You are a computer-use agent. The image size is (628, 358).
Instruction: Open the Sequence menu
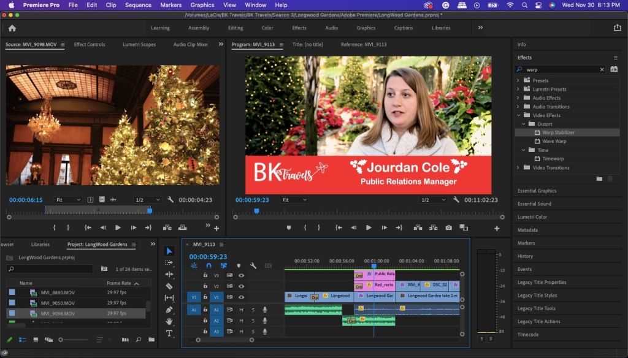click(137, 5)
